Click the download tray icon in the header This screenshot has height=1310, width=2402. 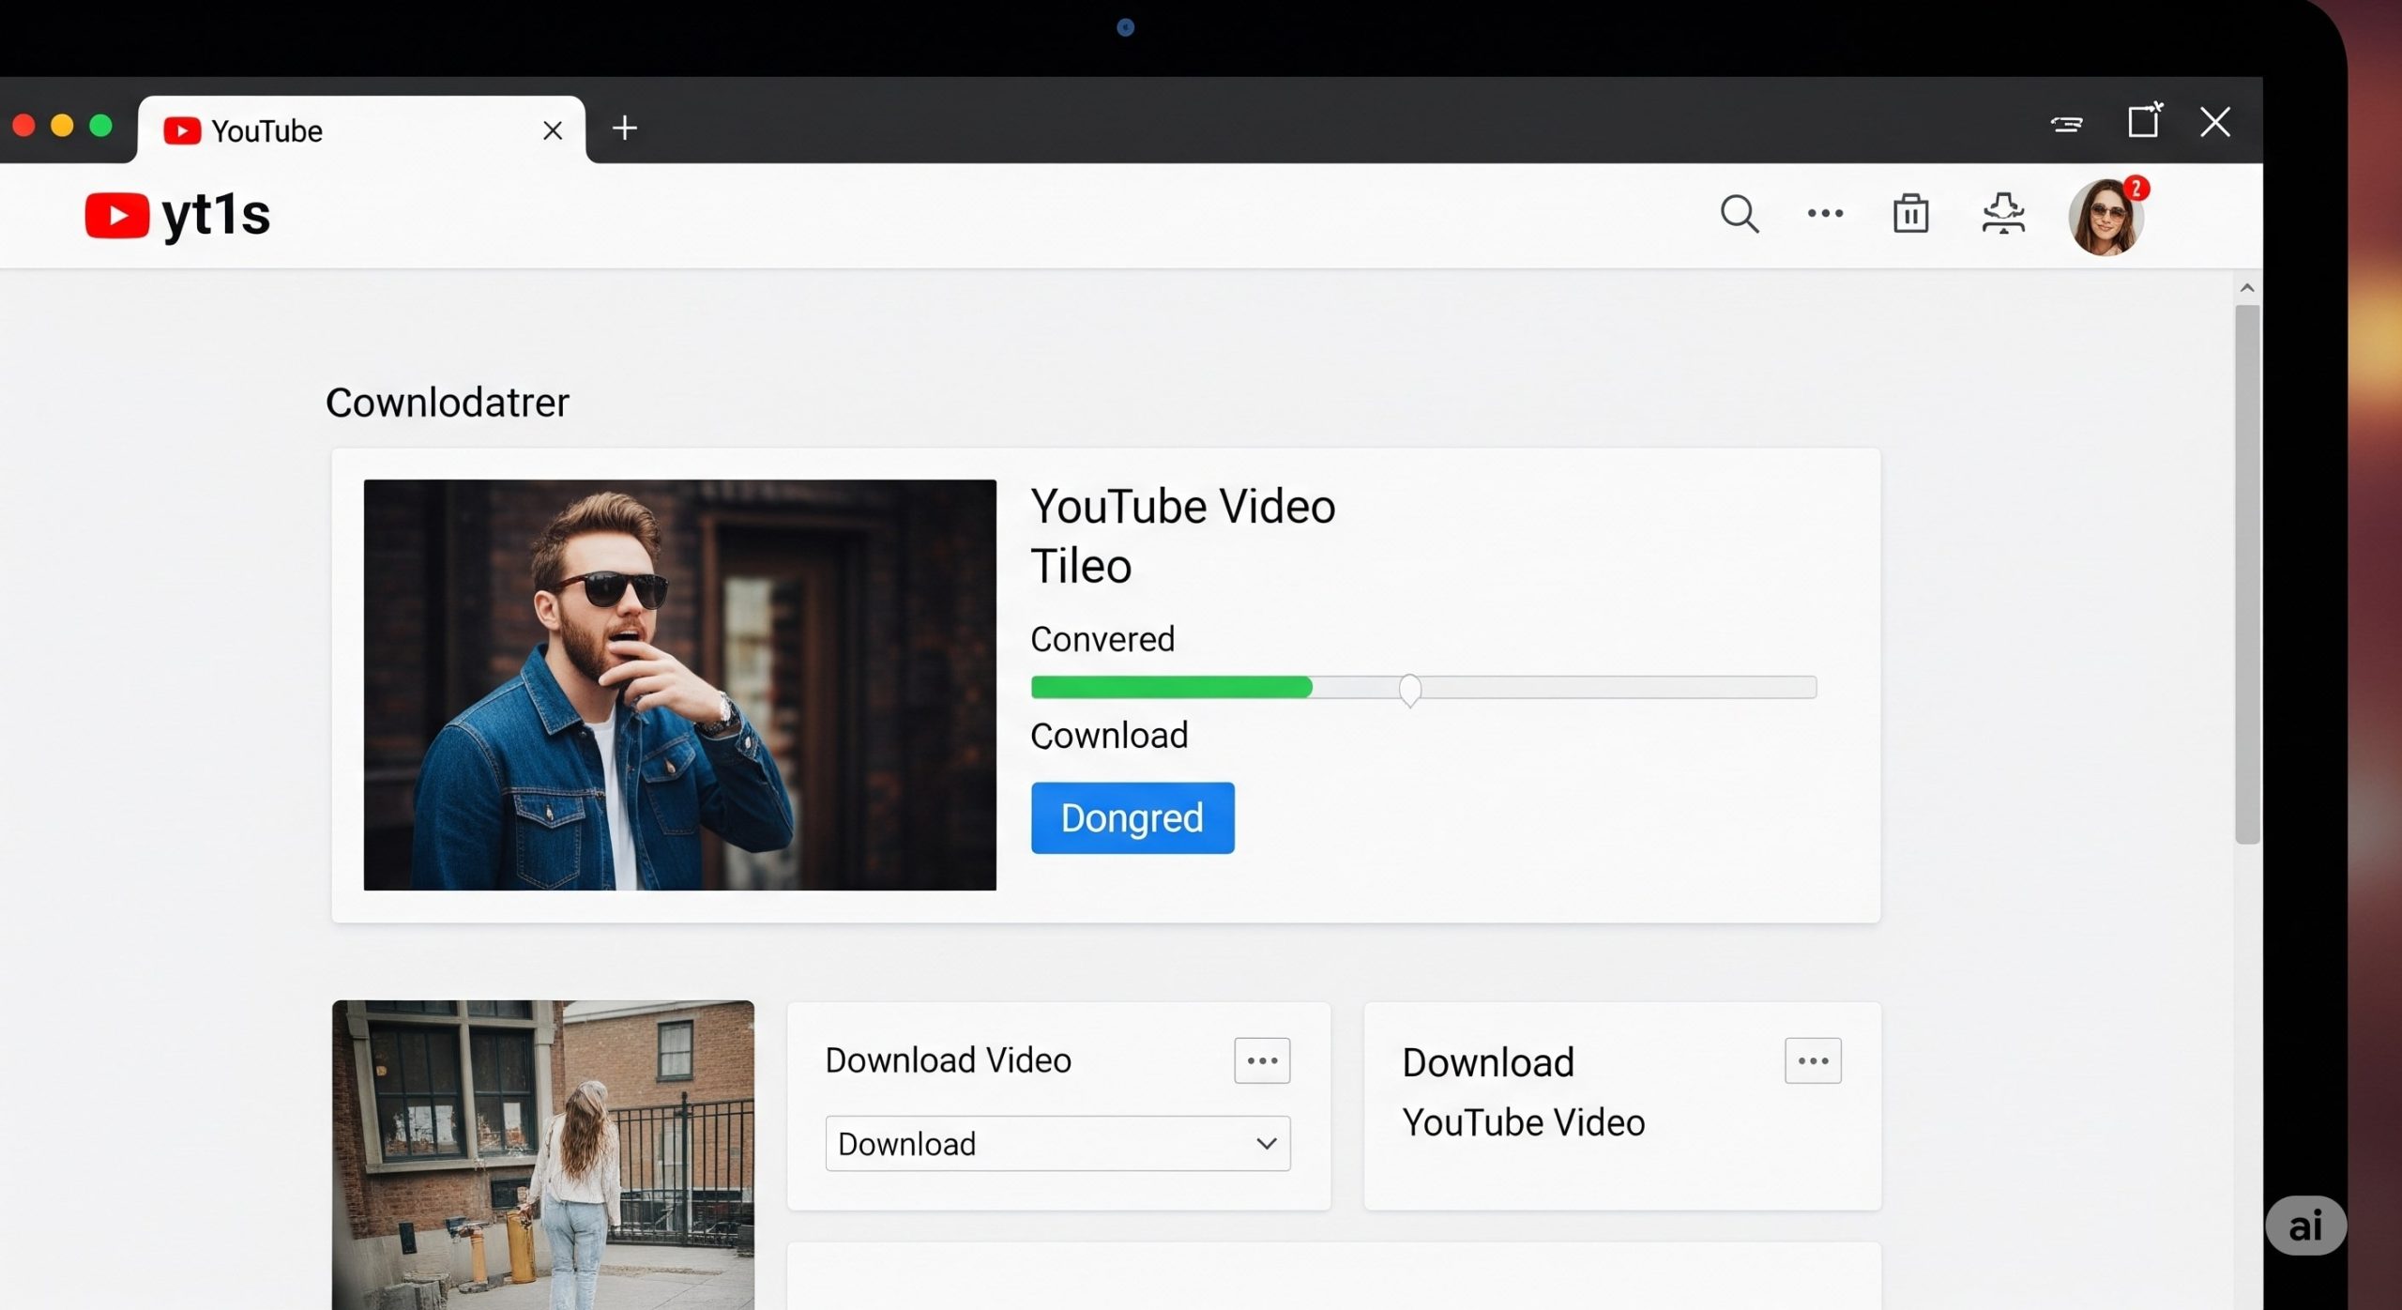2003,213
